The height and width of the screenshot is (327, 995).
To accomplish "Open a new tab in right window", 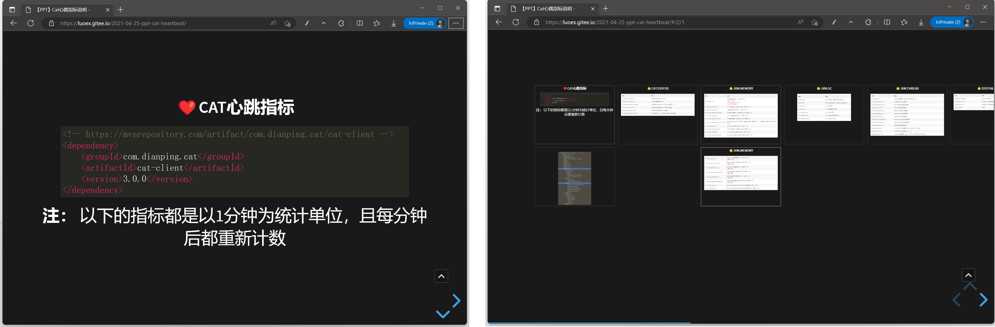I will [x=606, y=8].
